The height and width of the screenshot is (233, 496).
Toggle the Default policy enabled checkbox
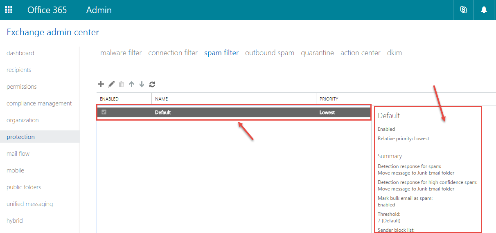(104, 112)
